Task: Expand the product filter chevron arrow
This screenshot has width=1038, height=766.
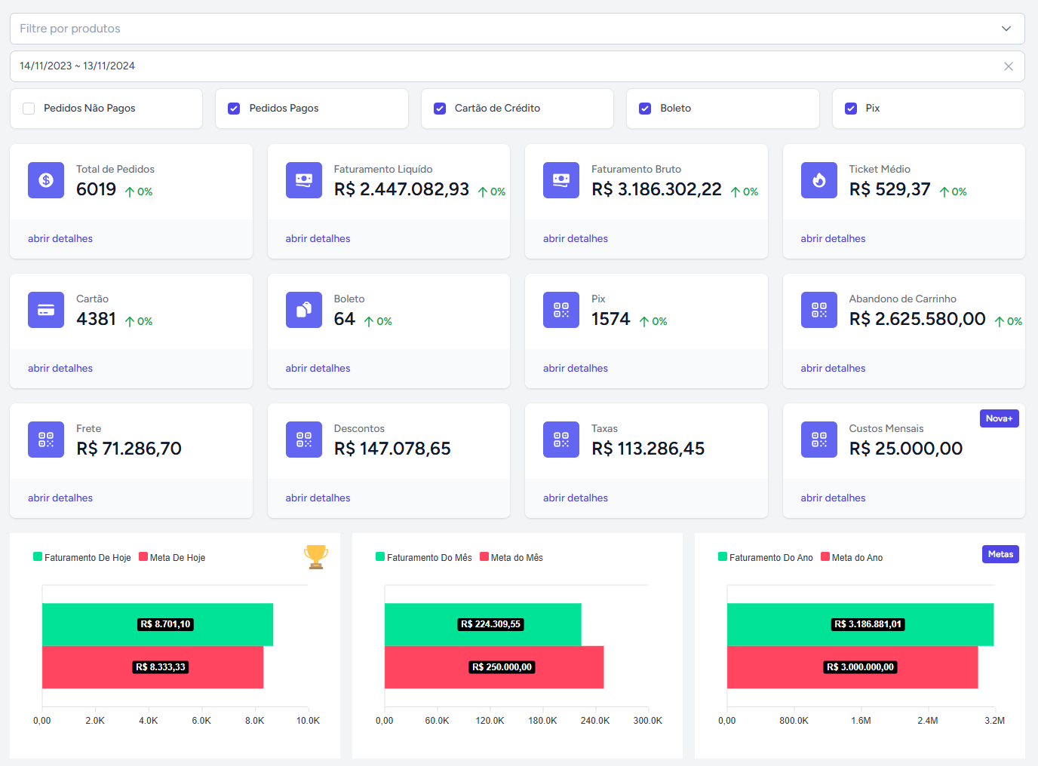Action: click(x=1006, y=29)
